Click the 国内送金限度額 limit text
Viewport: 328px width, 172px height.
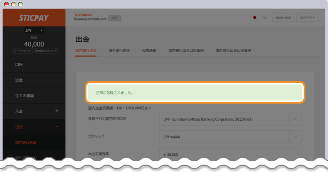[119, 108]
